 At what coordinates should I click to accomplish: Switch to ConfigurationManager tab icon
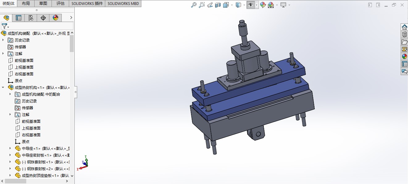31,18
